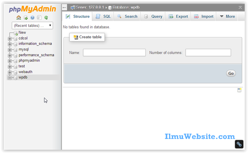Expand the performance_schema database node
The image size is (248, 153).
point(10,56)
